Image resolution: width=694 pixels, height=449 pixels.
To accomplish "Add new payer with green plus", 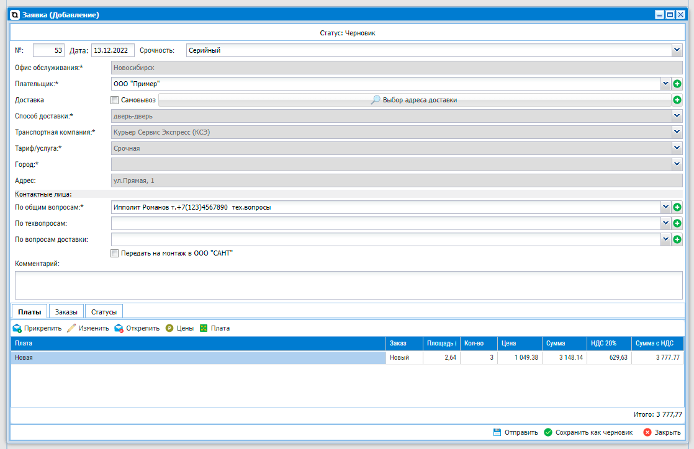I will point(677,83).
